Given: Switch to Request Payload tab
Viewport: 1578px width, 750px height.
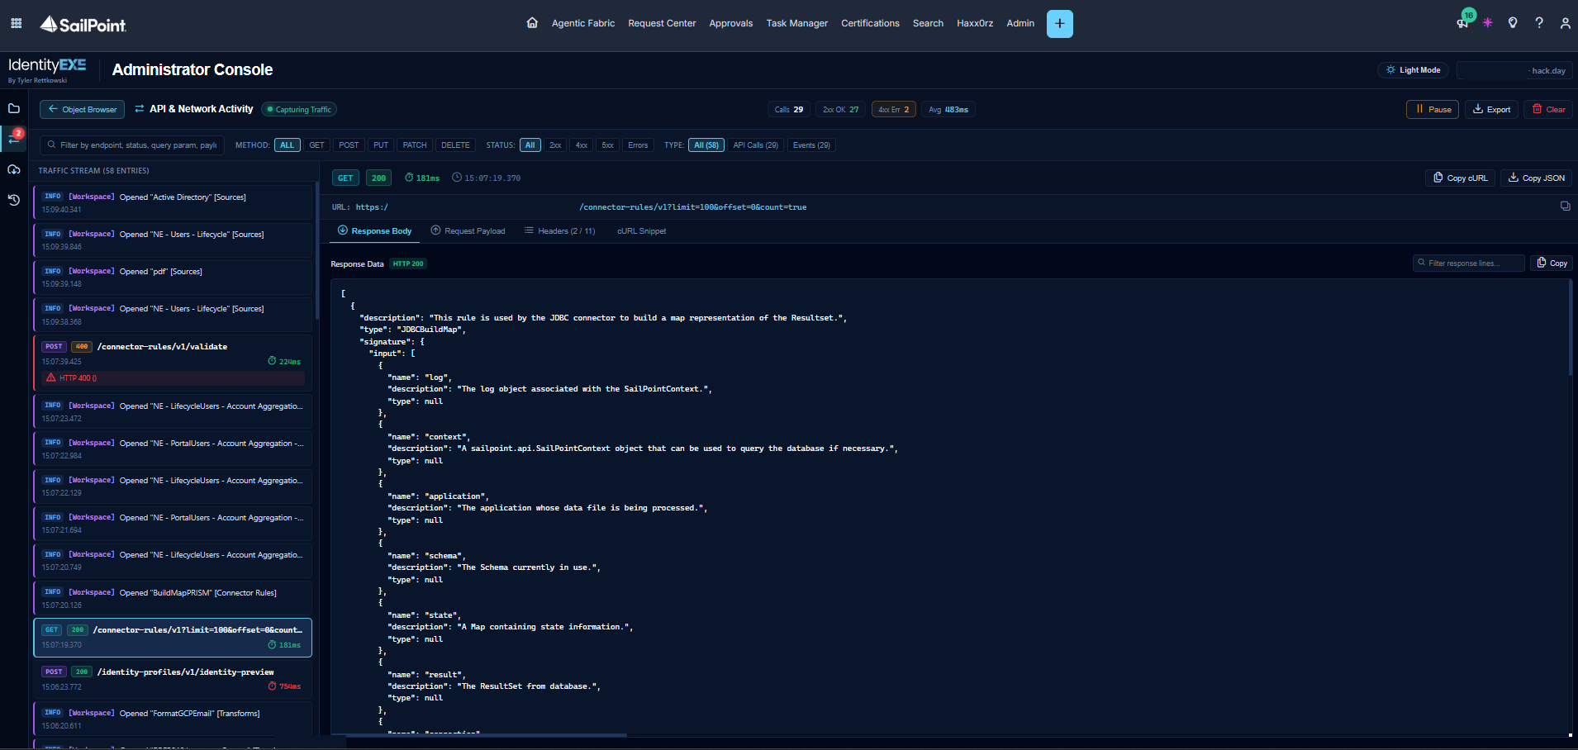Looking at the screenshot, I should point(468,231).
